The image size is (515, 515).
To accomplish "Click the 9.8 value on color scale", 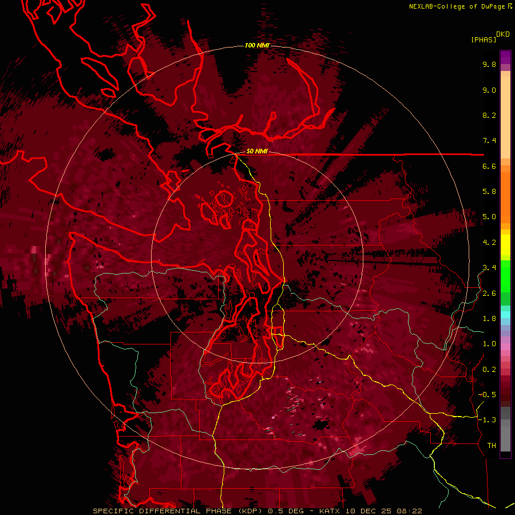I will pyautogui.click(x=489, y=64).
